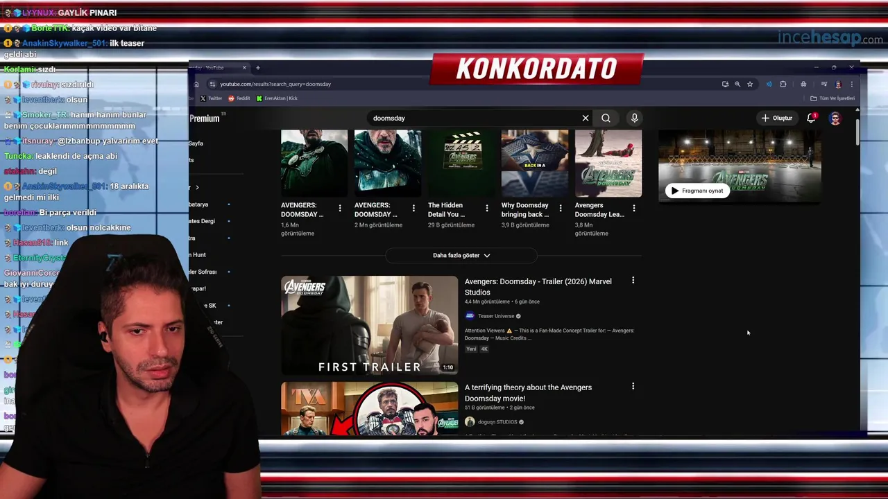888x499 pixels.
Task: Open the 1,6 Mn görüntüleme Doomsday short thumbnail
Action: (314, 163)
